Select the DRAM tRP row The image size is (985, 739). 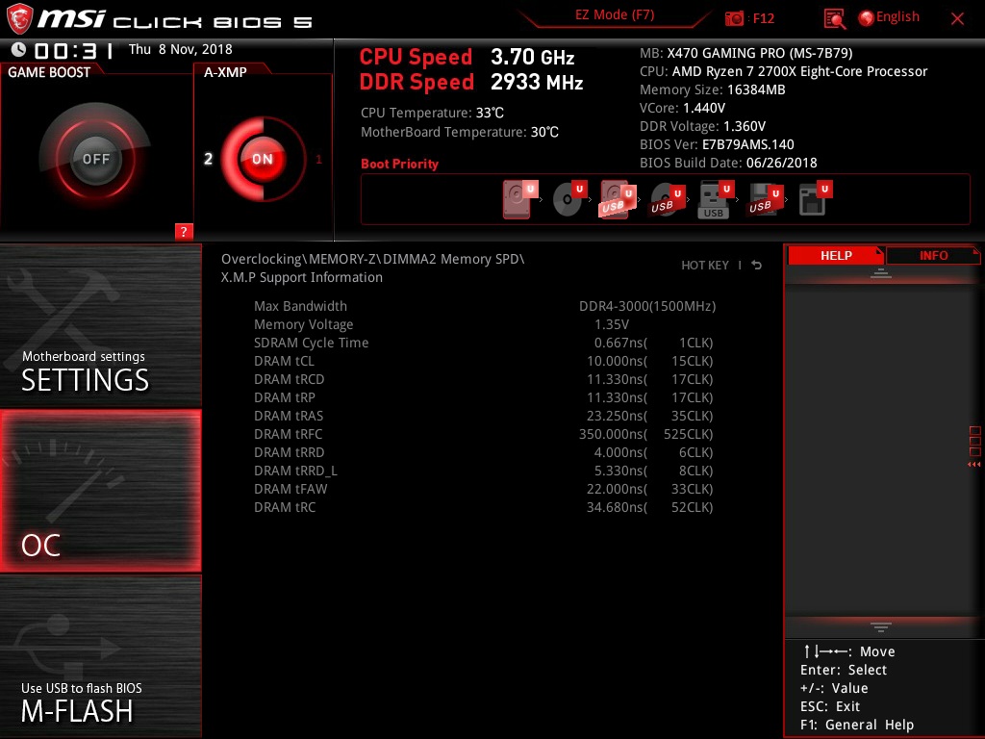(485, 397)
